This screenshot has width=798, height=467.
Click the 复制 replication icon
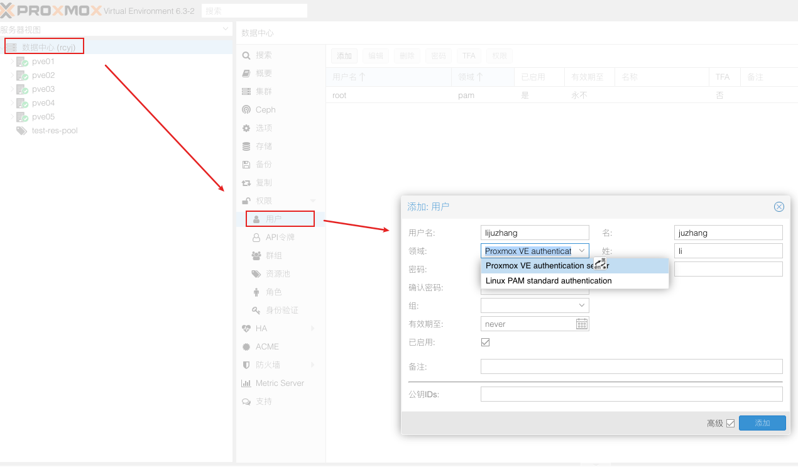coord(246,183)
